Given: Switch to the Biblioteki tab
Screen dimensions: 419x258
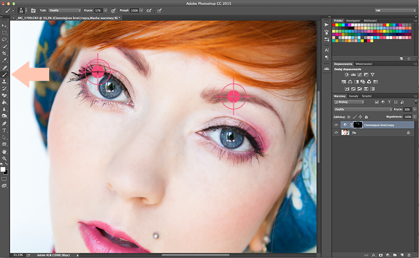Looking at the screenshot, I should [x=370, y=21].
